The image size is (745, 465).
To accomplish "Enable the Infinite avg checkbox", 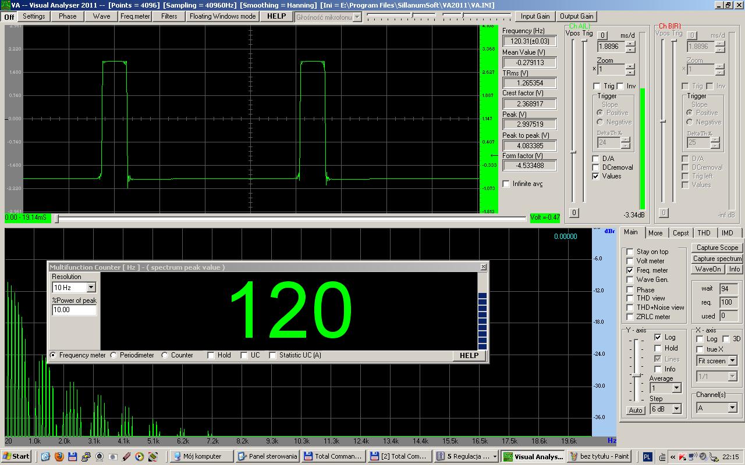I will tap(506, 184).
